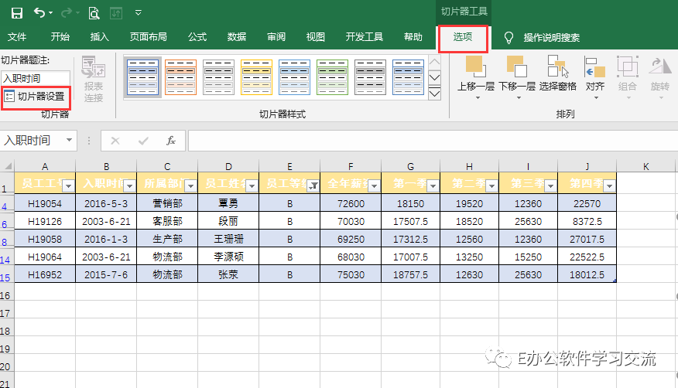Select column K header
This screenshot has width=678, height=388.
coord(646,167)
